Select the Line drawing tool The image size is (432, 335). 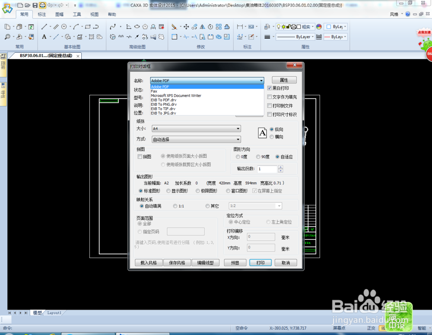[44, 27]
